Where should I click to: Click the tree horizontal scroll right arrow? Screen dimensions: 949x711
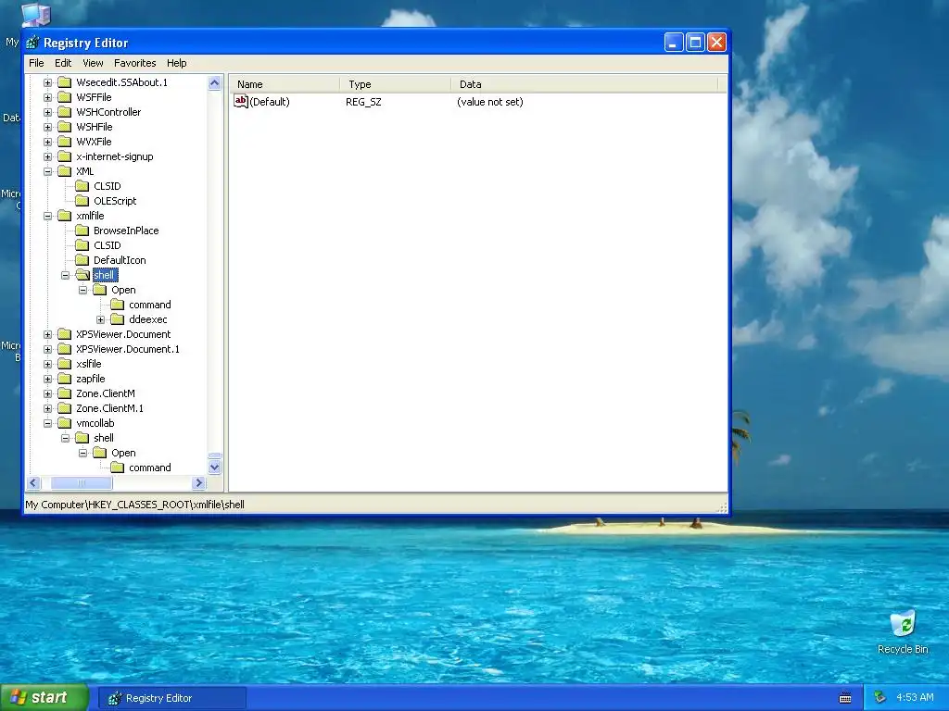(x=198, y=482)
